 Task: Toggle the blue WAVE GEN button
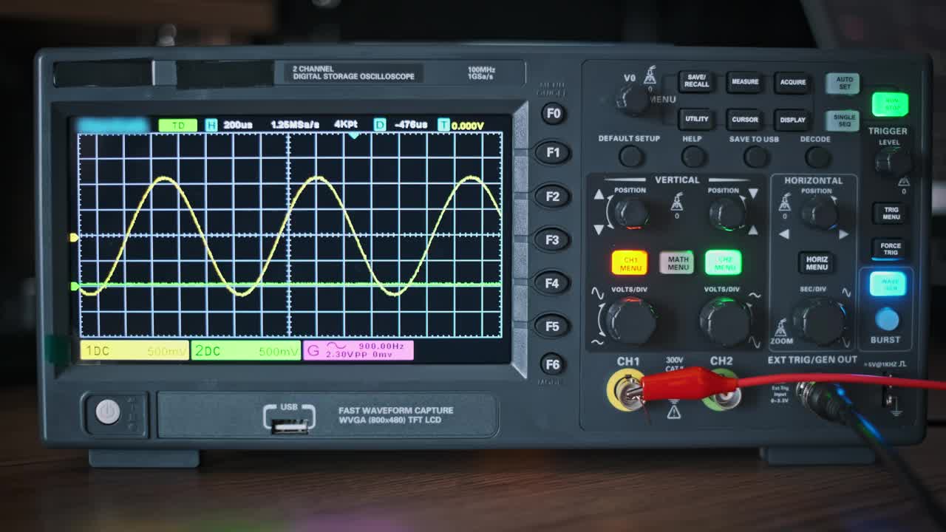click(x=888, y=284)
